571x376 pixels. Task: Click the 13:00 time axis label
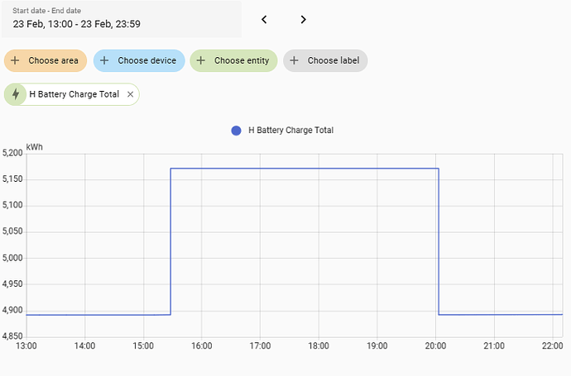[26, 345]
